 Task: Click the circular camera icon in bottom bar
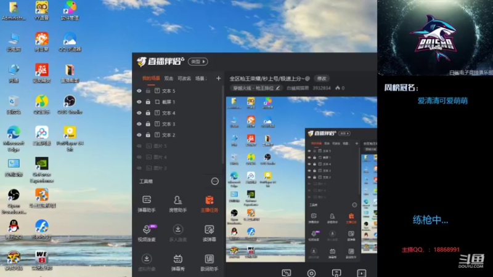[x=311, y=273]
